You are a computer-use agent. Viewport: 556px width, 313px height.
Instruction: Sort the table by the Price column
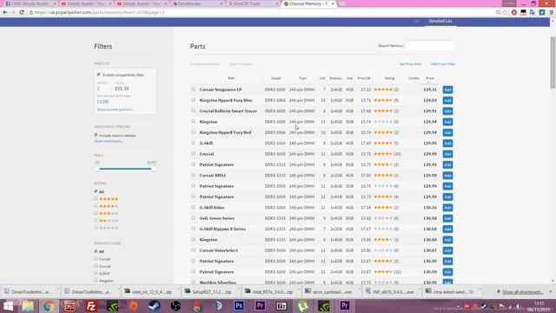[430, 78]
